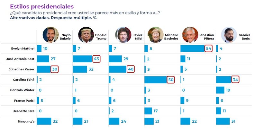Screen dimensions: 254x131
Task: Click the 'Estilos presidenciales' chart title
Action: [x=41, y=6]
